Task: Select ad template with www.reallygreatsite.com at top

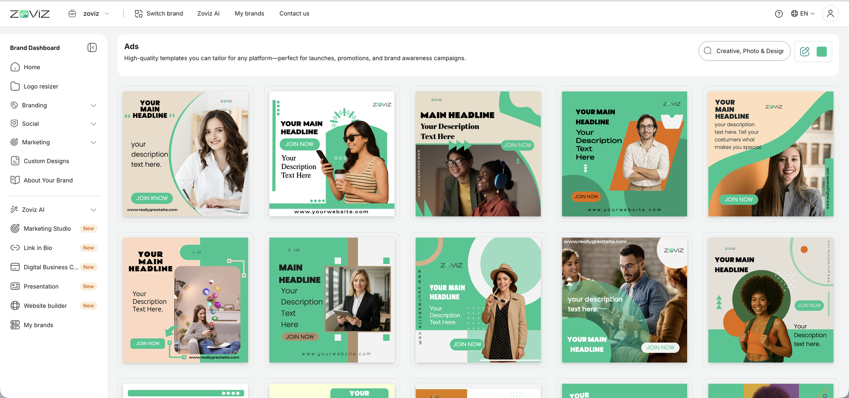Action: (624, 300)
